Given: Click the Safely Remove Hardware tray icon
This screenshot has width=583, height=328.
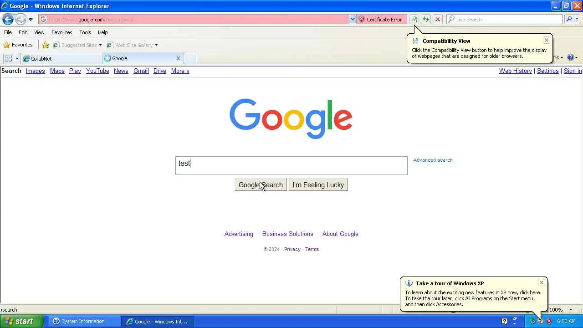Looking at the screenshot, I should (532, 321).
